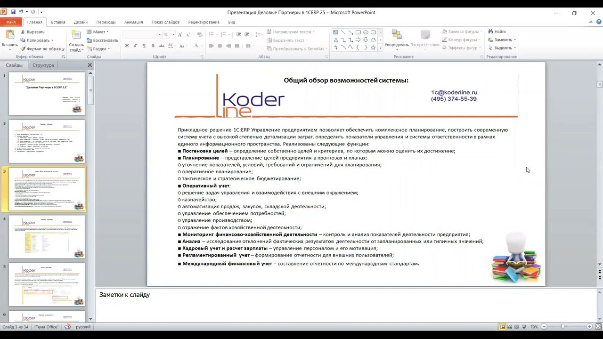Viewport: 603px width, 339px height.
Task: Toggle underline (Ч) formatting
Action: tap(144, 46)
